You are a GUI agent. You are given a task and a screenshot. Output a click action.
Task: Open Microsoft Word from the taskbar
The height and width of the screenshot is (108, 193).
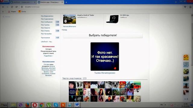click(77, 105)
